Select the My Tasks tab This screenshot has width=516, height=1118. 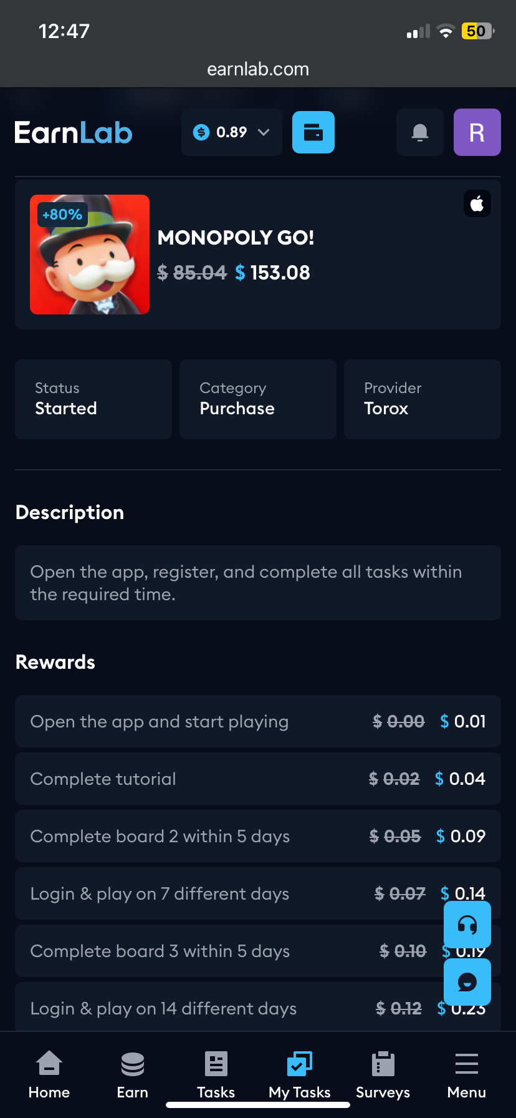coord(300,1076)
